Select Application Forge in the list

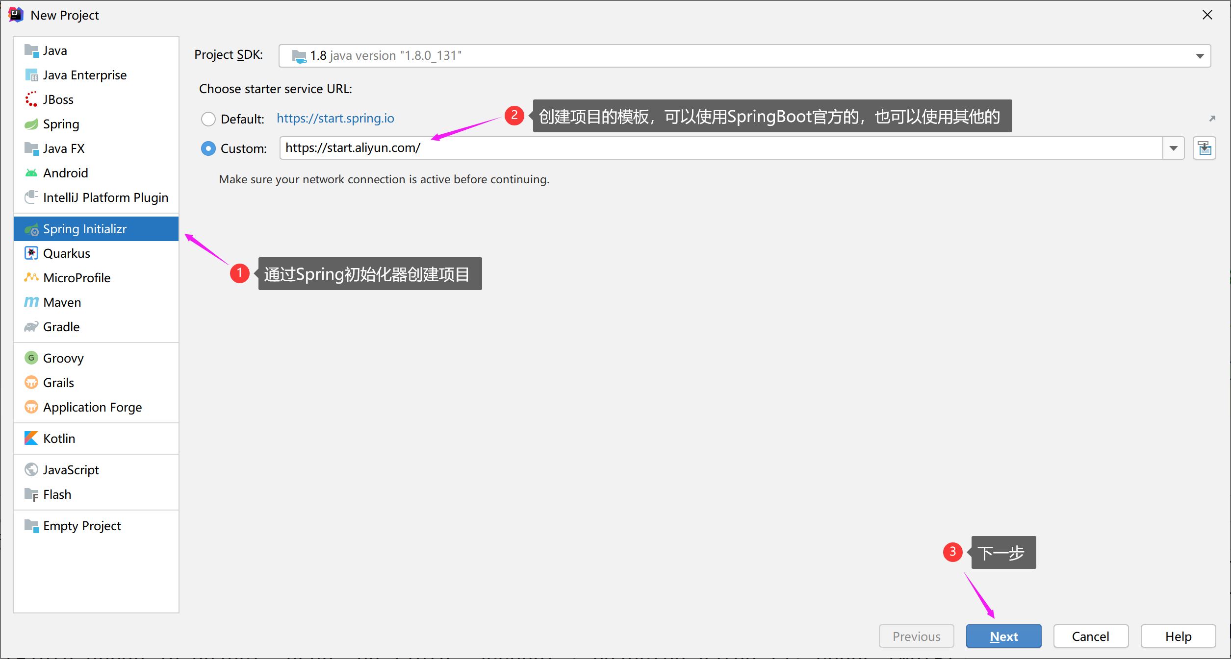[96, 407]
